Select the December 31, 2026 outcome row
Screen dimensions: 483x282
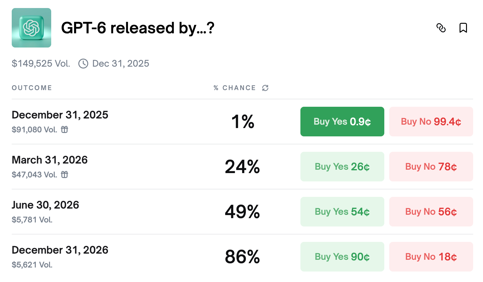pos(60,250)
